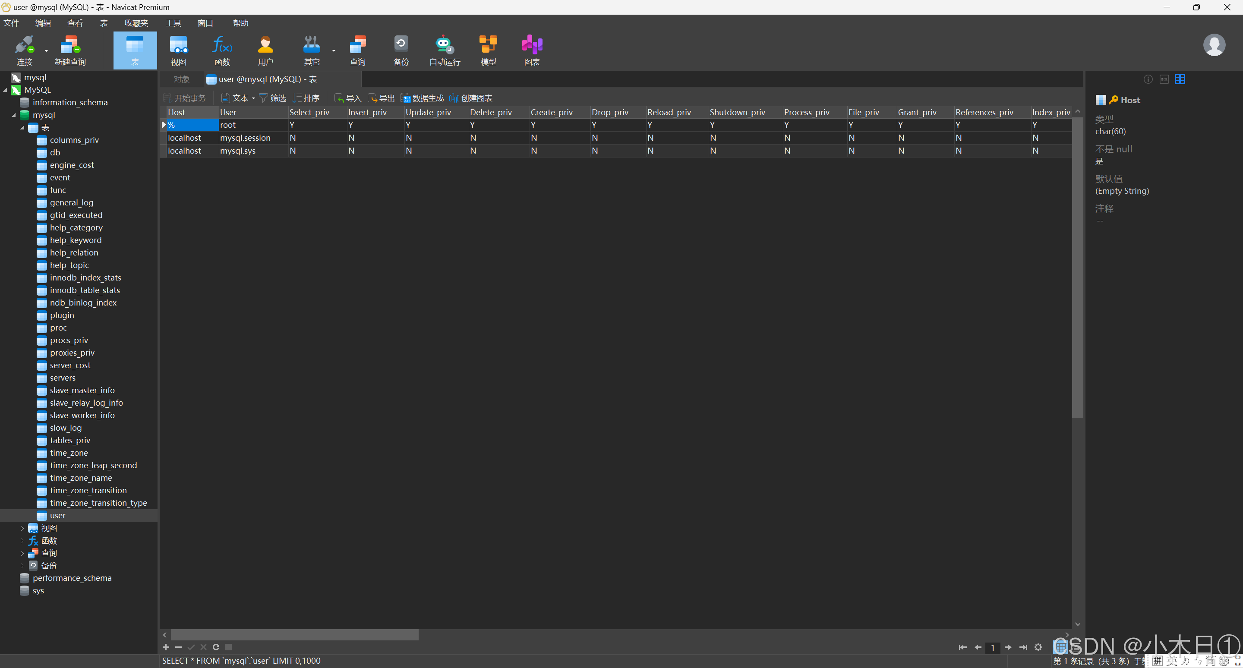The width and height of the screenshot is (1243, 668).
Task: Open the 自动运行 automation tool
Action: pos(444,50)
